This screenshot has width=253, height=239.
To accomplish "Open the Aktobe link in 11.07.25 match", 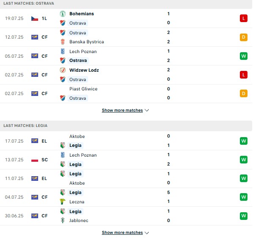I will (x=77, y=183).
